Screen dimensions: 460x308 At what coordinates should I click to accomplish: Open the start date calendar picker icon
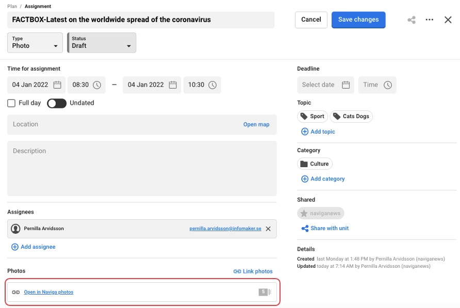click(x=57, y=85)
